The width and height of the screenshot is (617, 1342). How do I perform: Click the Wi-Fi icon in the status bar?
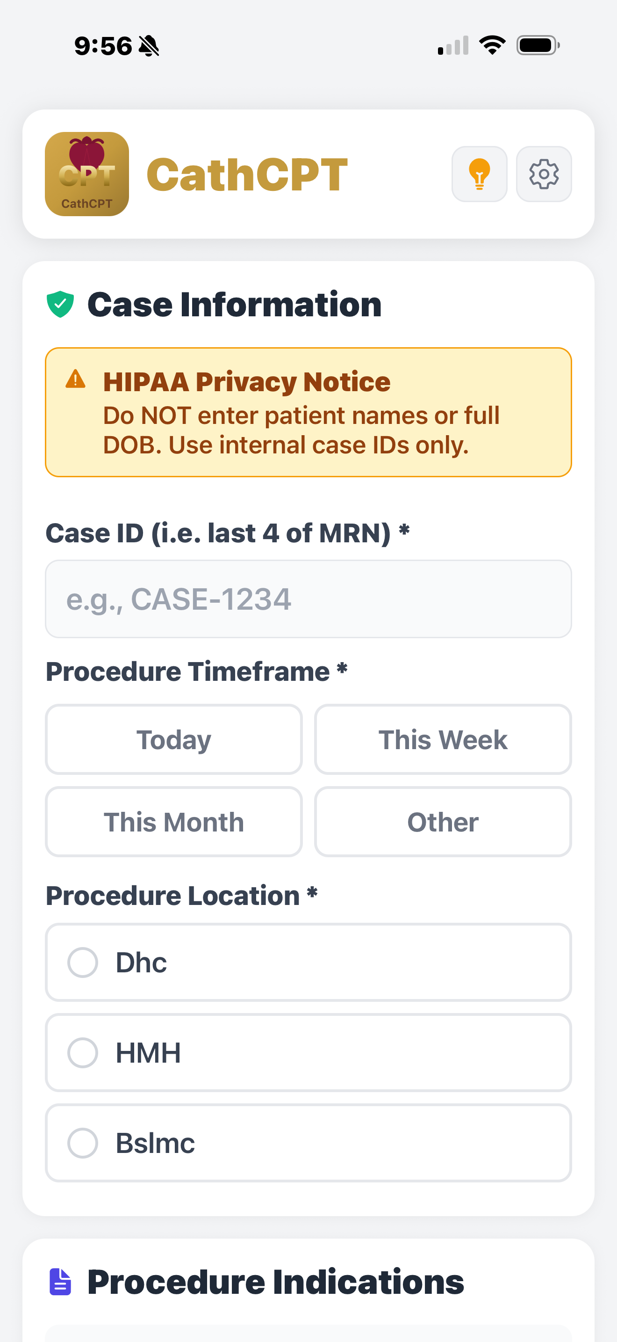click(491, 45)
